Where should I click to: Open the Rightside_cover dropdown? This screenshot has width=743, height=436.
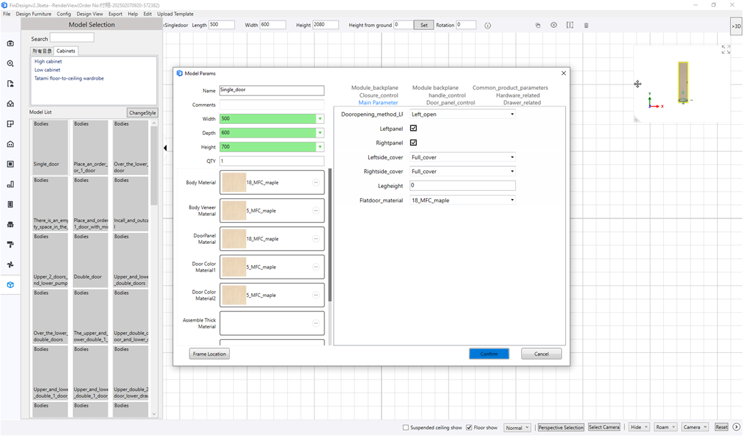tap(462, 172)
